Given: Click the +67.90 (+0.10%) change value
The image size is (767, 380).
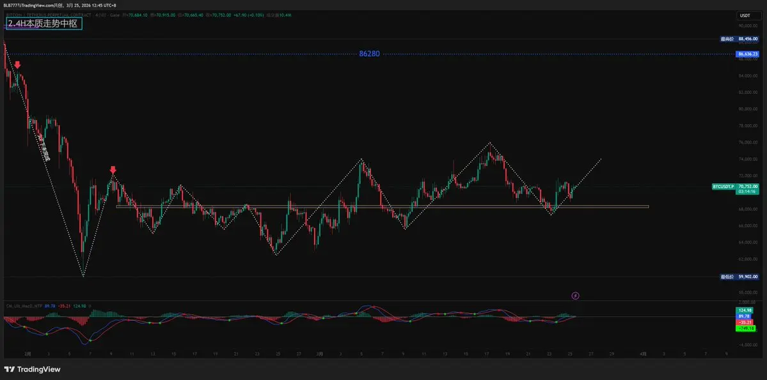Looking at the screenshot, I should pos(248,15).
